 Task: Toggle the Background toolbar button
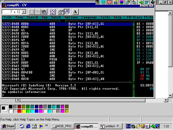pyautogui.click(x=67, y=12)
